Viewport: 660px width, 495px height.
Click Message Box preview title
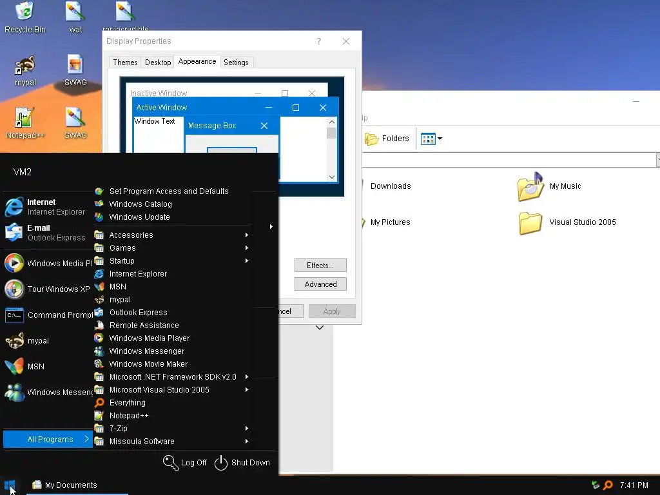pyautogui.click(x=212, y=126)
